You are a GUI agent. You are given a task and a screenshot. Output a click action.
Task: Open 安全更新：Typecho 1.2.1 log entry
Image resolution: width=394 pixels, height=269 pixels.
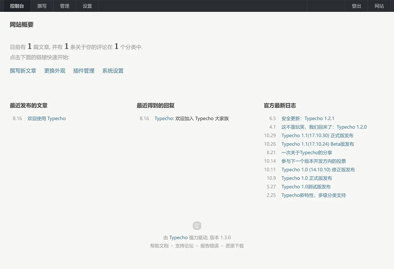pos(308,118)
